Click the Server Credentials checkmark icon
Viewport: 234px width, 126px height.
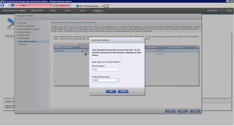17,26
